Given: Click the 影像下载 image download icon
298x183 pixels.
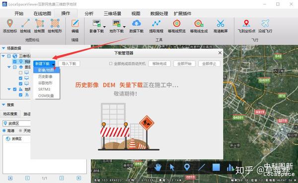Looking at the screenshot, I should tap(96, 23).
